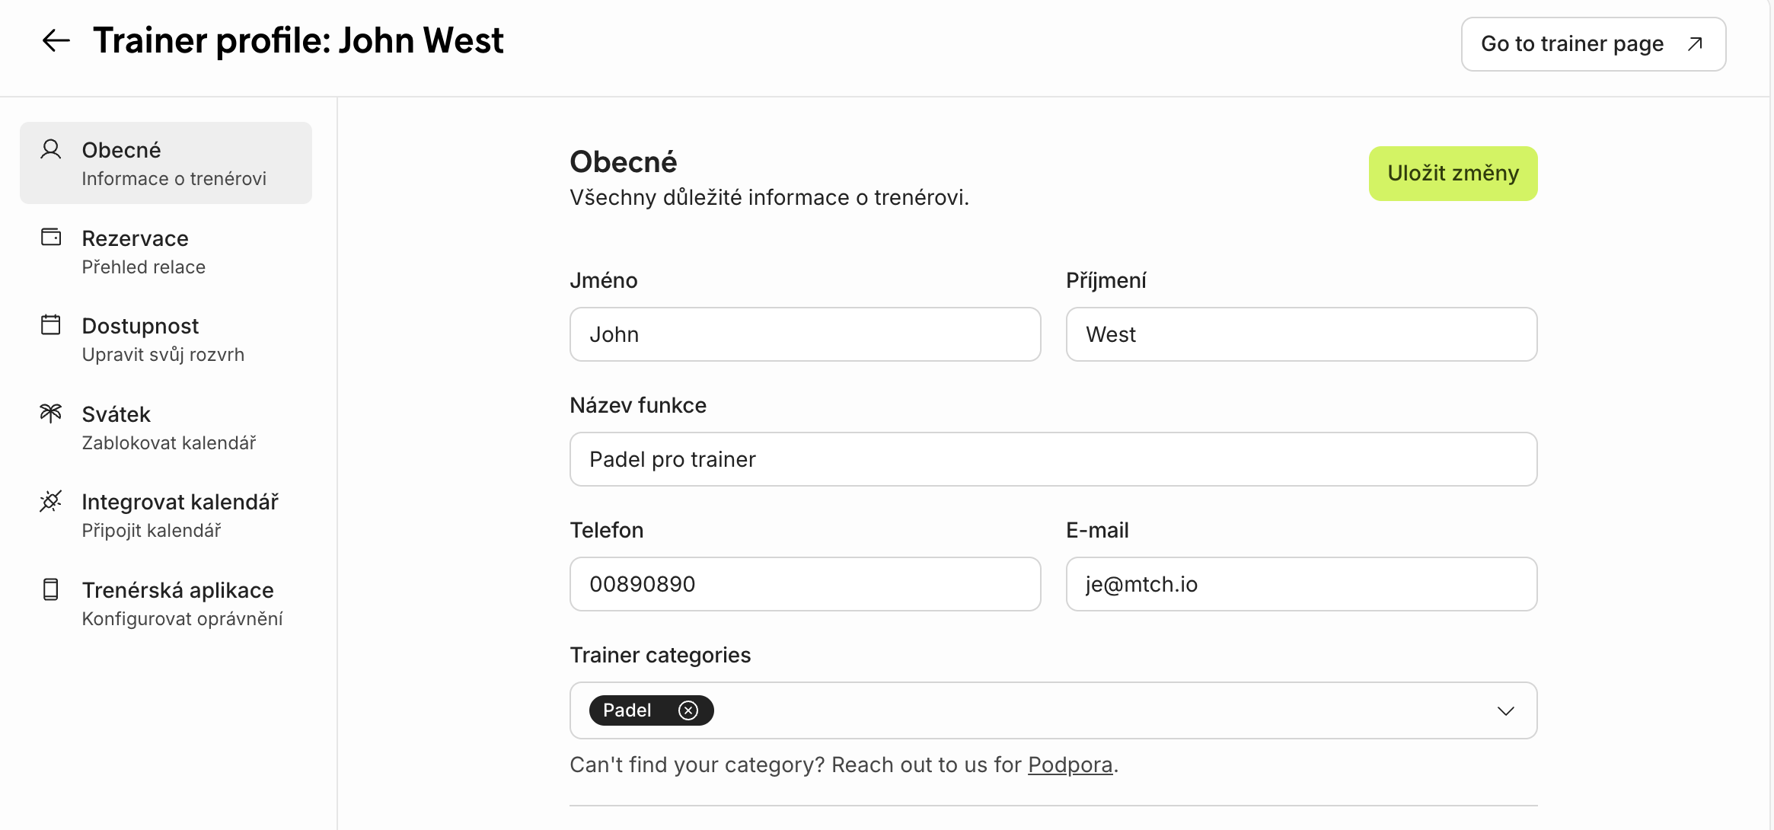The image size is (1774, 830).
Task: Click the palm tree icon beside Svátek
Action: (x=51, y=413)
